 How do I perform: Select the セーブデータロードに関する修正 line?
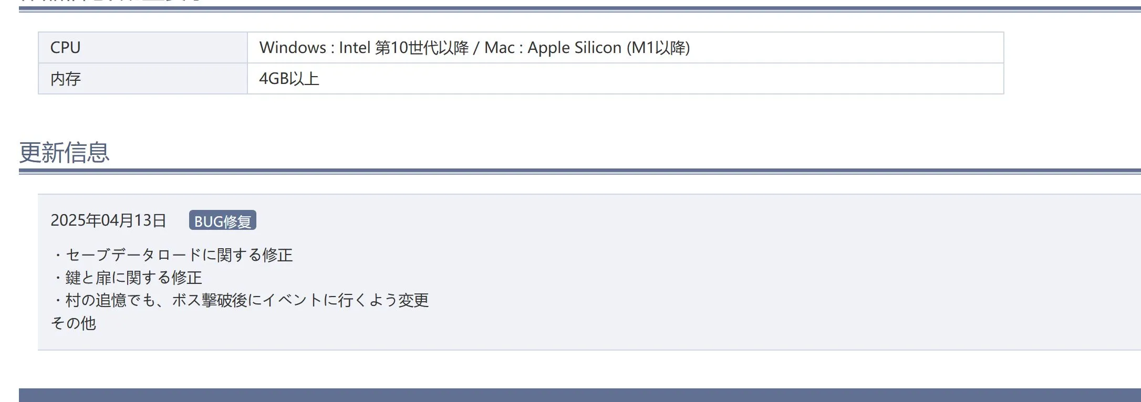172,255
